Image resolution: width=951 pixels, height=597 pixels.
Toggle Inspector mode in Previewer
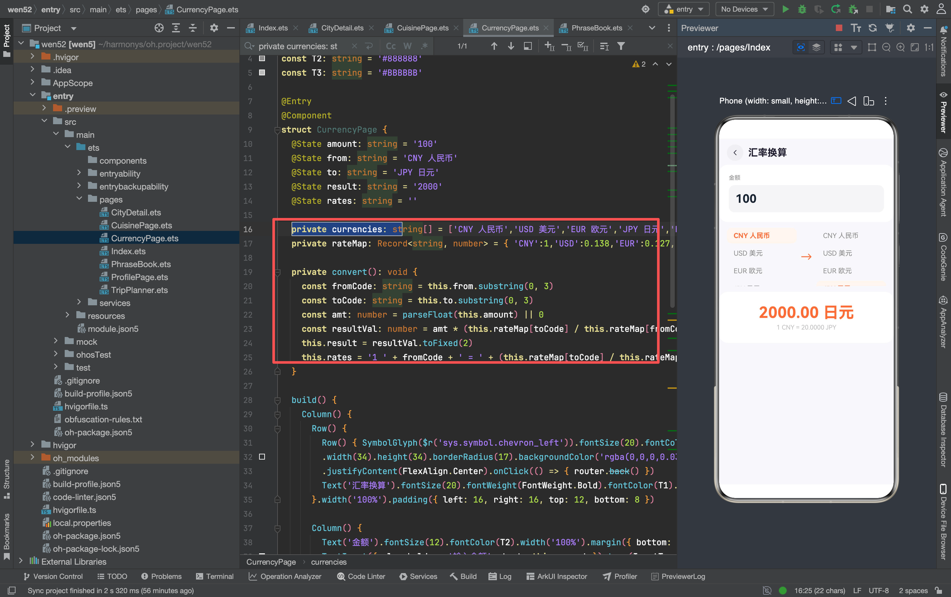coord(801,48)
